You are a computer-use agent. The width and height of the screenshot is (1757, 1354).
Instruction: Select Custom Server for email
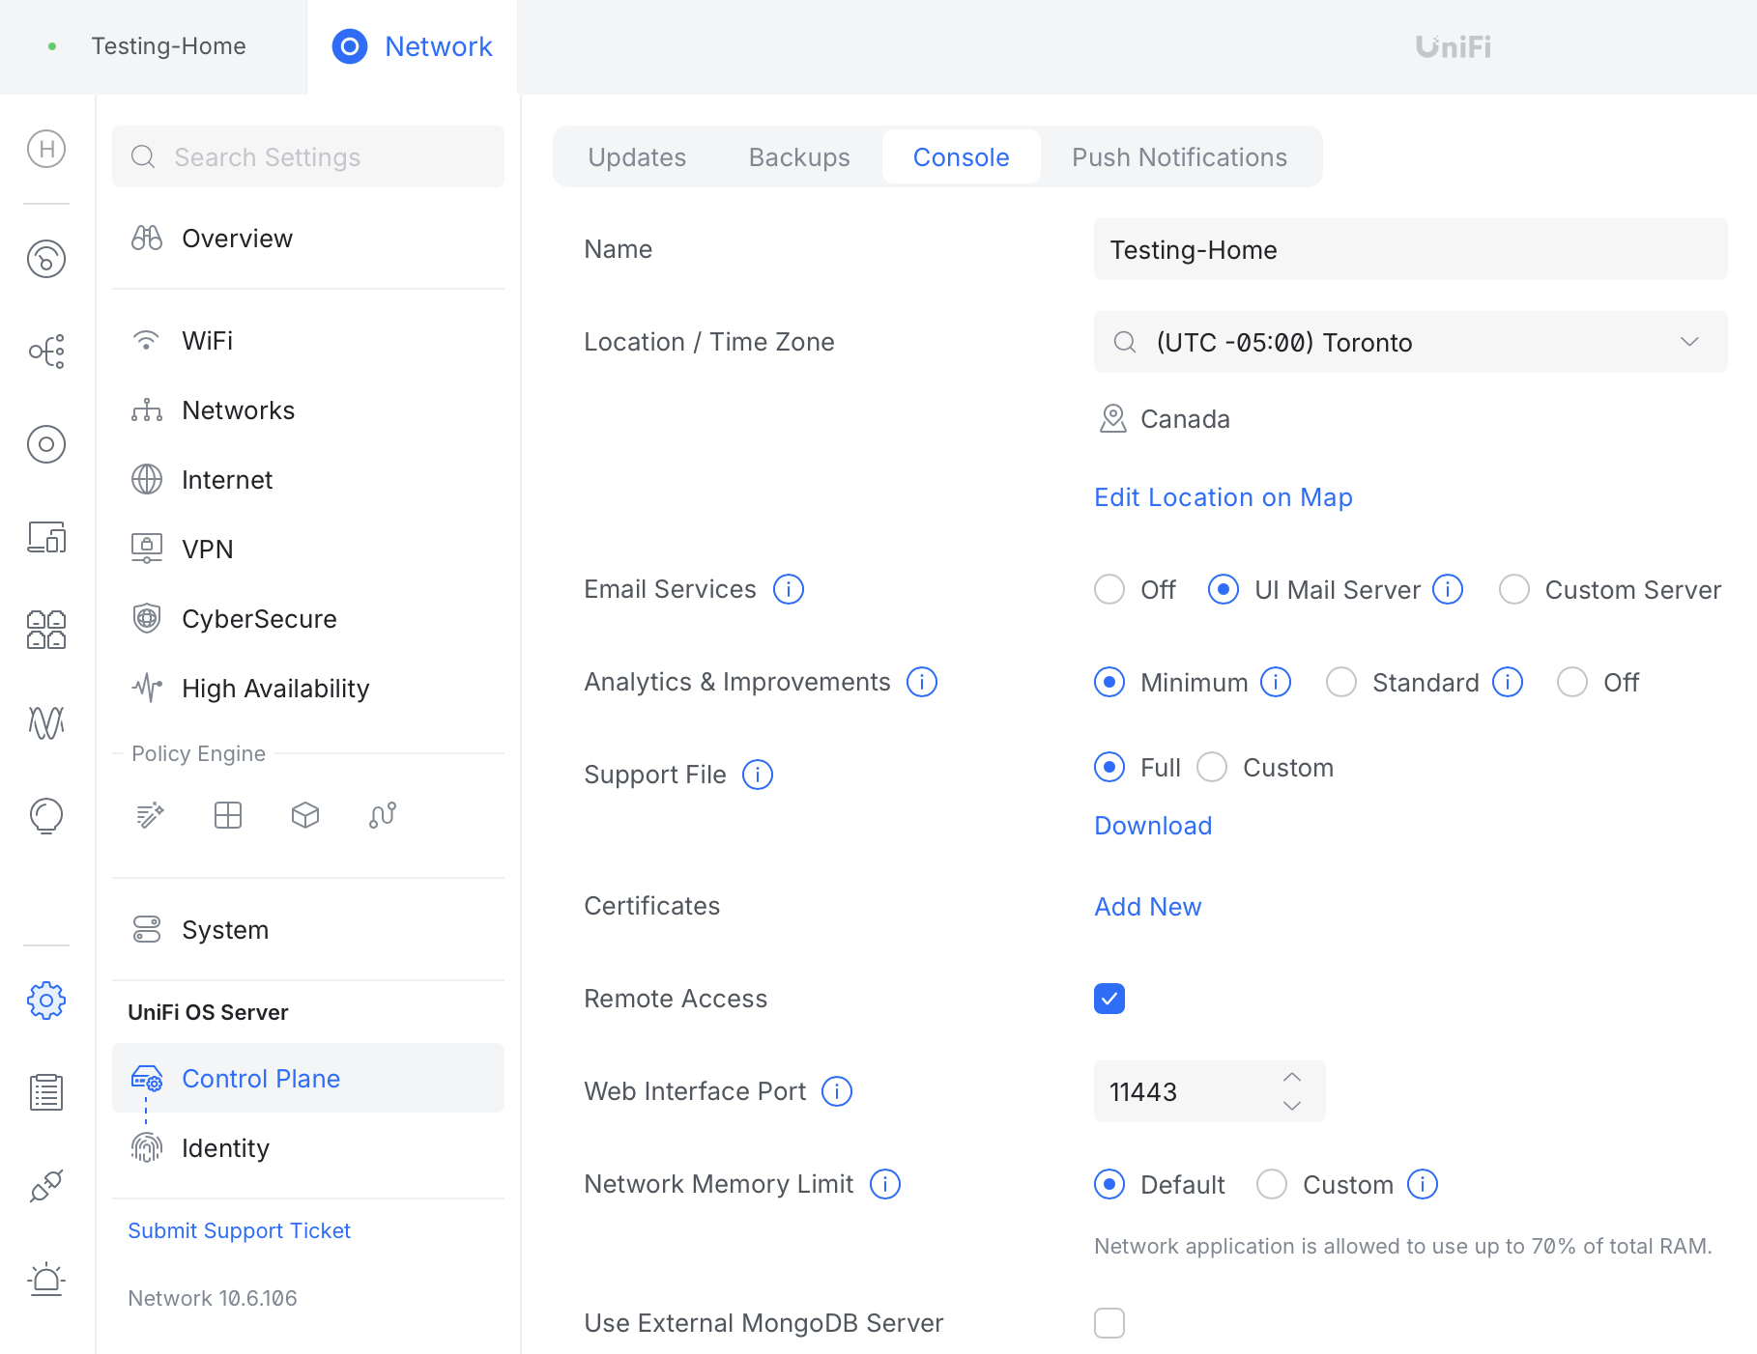1514,589
